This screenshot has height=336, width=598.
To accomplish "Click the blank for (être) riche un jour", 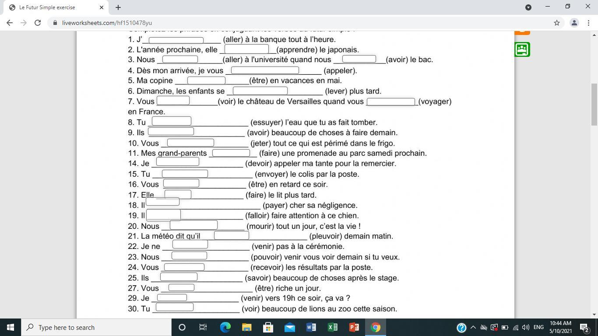I will coord(181,287).
